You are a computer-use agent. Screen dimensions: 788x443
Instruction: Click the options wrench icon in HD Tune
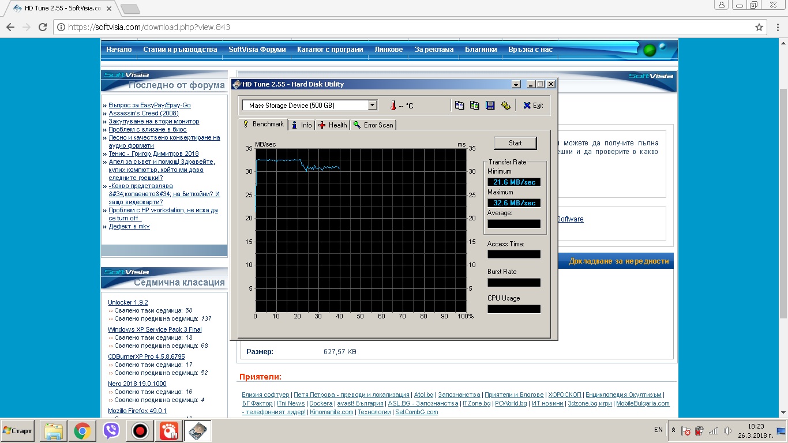tap(506, 106)
